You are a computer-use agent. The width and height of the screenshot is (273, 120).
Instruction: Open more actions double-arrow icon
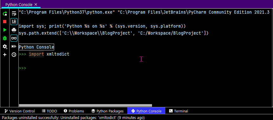[14, 46]
